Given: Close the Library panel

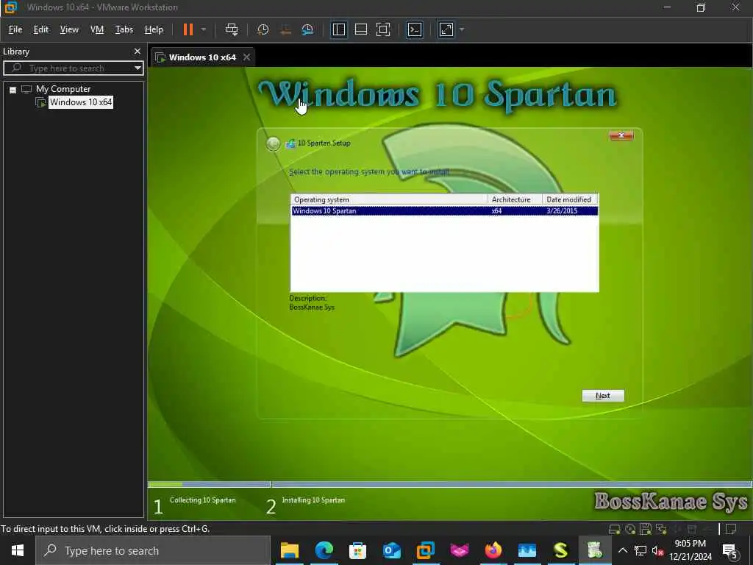Looking at the screenshot, I should tap(138, 51).
